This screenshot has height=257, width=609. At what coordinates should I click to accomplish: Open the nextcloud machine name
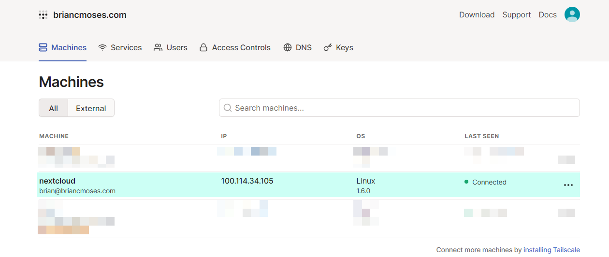click(x=57, y=181)
